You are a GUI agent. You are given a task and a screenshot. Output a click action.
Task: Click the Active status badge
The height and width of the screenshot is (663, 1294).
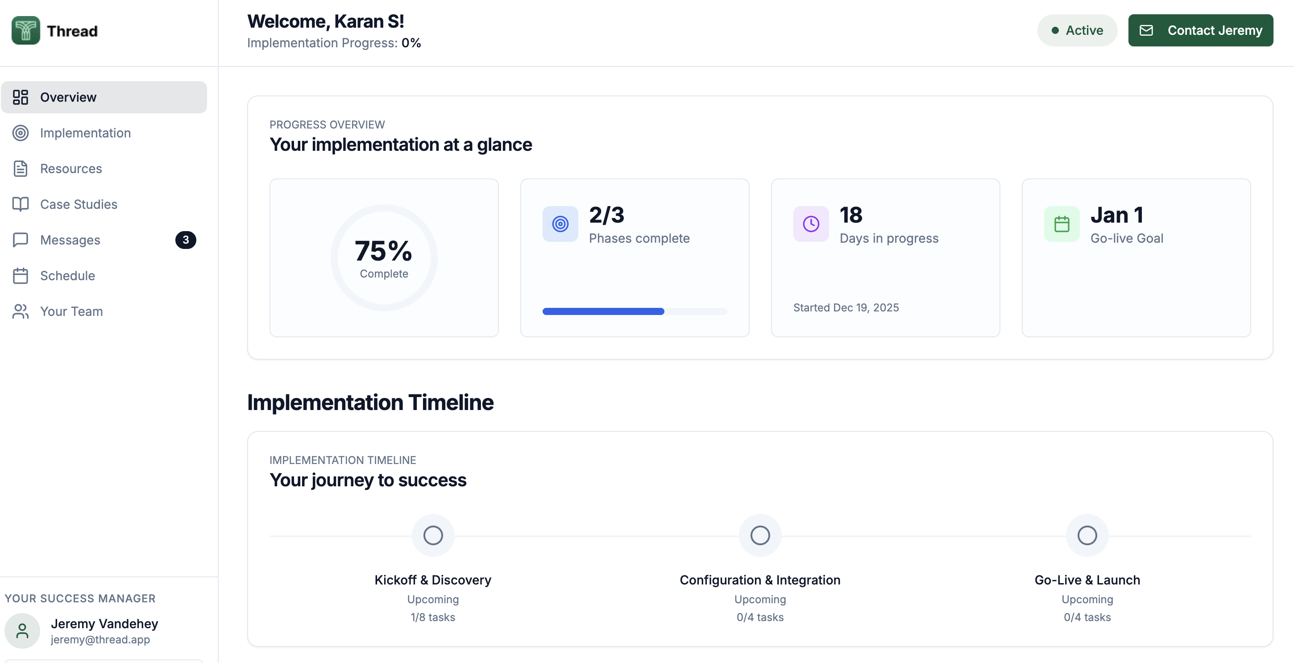tap(1077, 30)
